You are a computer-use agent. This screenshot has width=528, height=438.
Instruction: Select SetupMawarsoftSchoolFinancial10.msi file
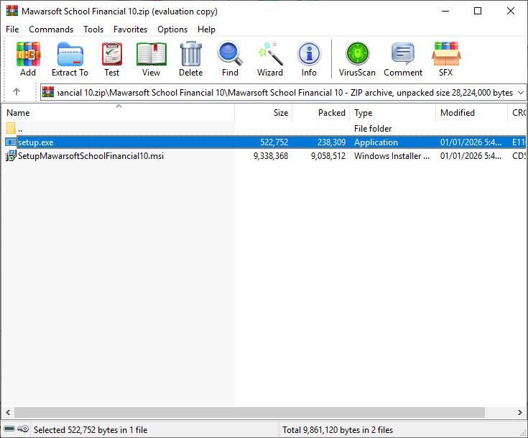[x=91, y=156]
